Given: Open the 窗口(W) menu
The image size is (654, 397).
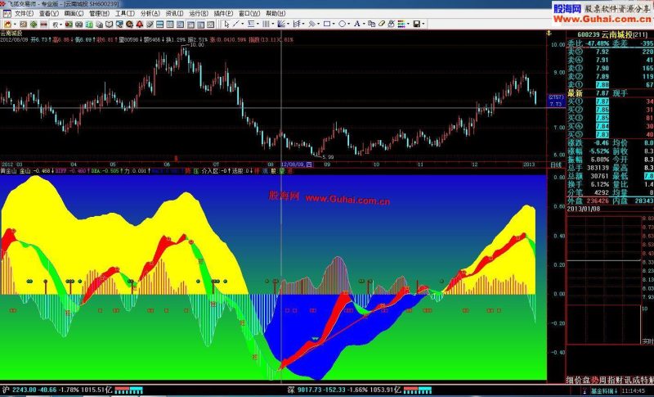Looking at the screenshot, I should point(249,14).
